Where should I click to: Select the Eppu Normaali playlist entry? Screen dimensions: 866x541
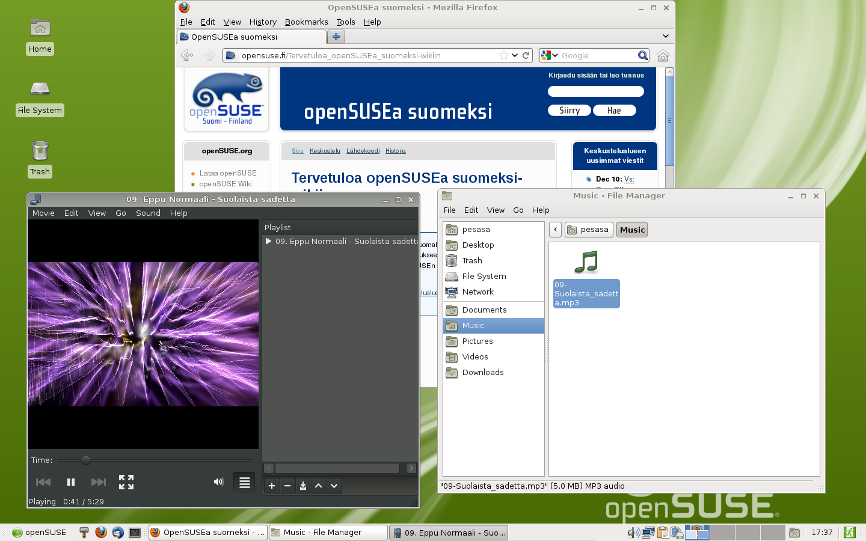click(x=340, y=241)
